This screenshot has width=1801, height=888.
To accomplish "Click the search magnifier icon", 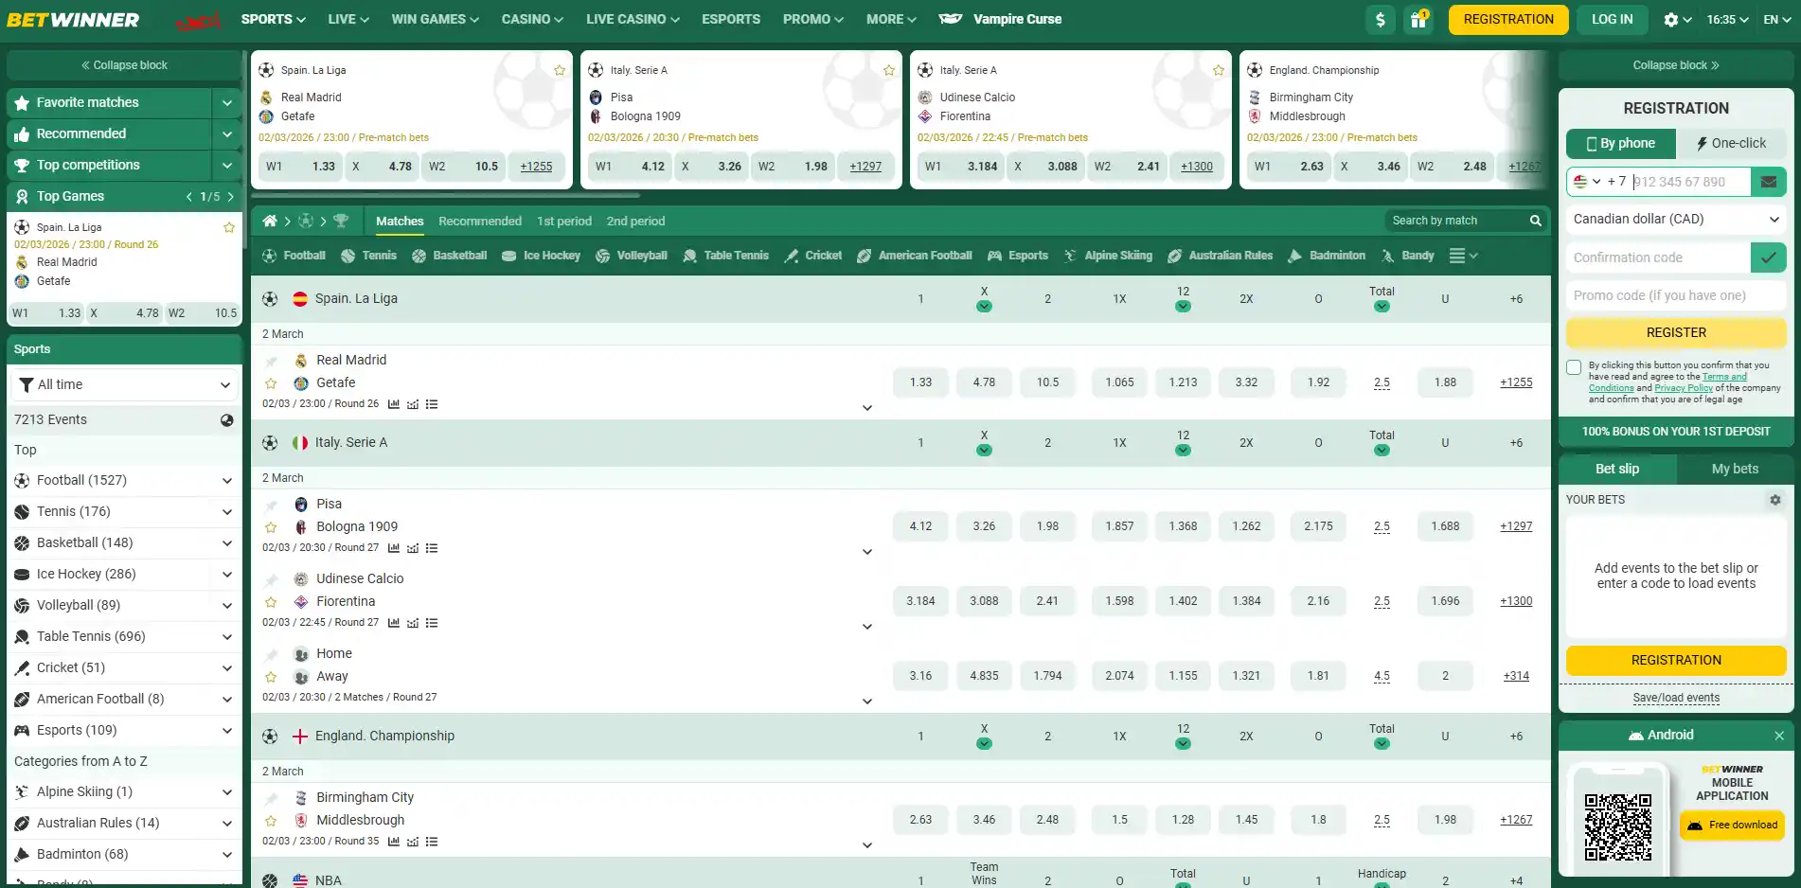I will (x=1536, y=221).
